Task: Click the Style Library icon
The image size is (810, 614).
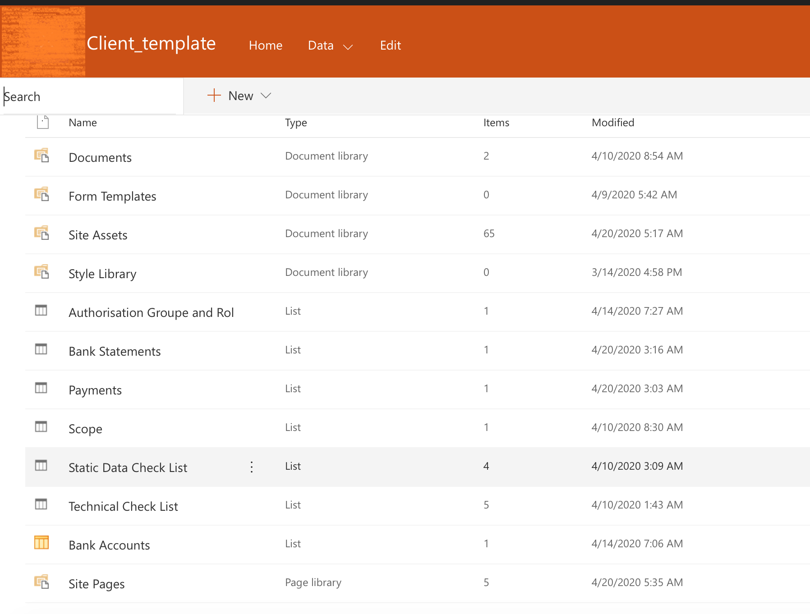Action: pyautogui.click(x=41, y=272)
